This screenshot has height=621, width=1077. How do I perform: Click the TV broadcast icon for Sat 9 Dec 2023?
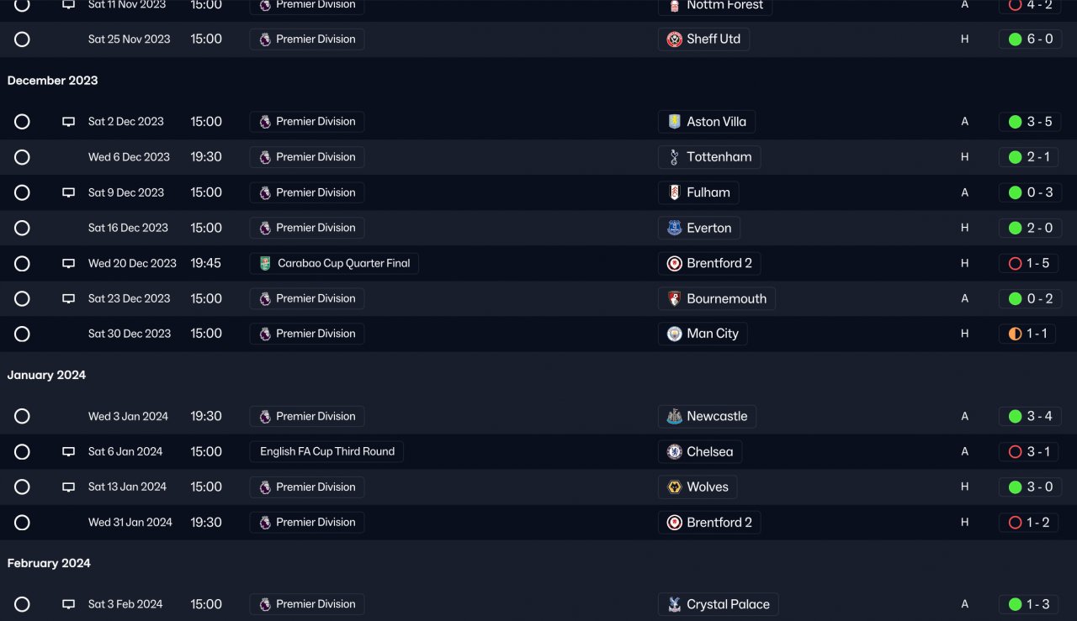coord(69,192)
